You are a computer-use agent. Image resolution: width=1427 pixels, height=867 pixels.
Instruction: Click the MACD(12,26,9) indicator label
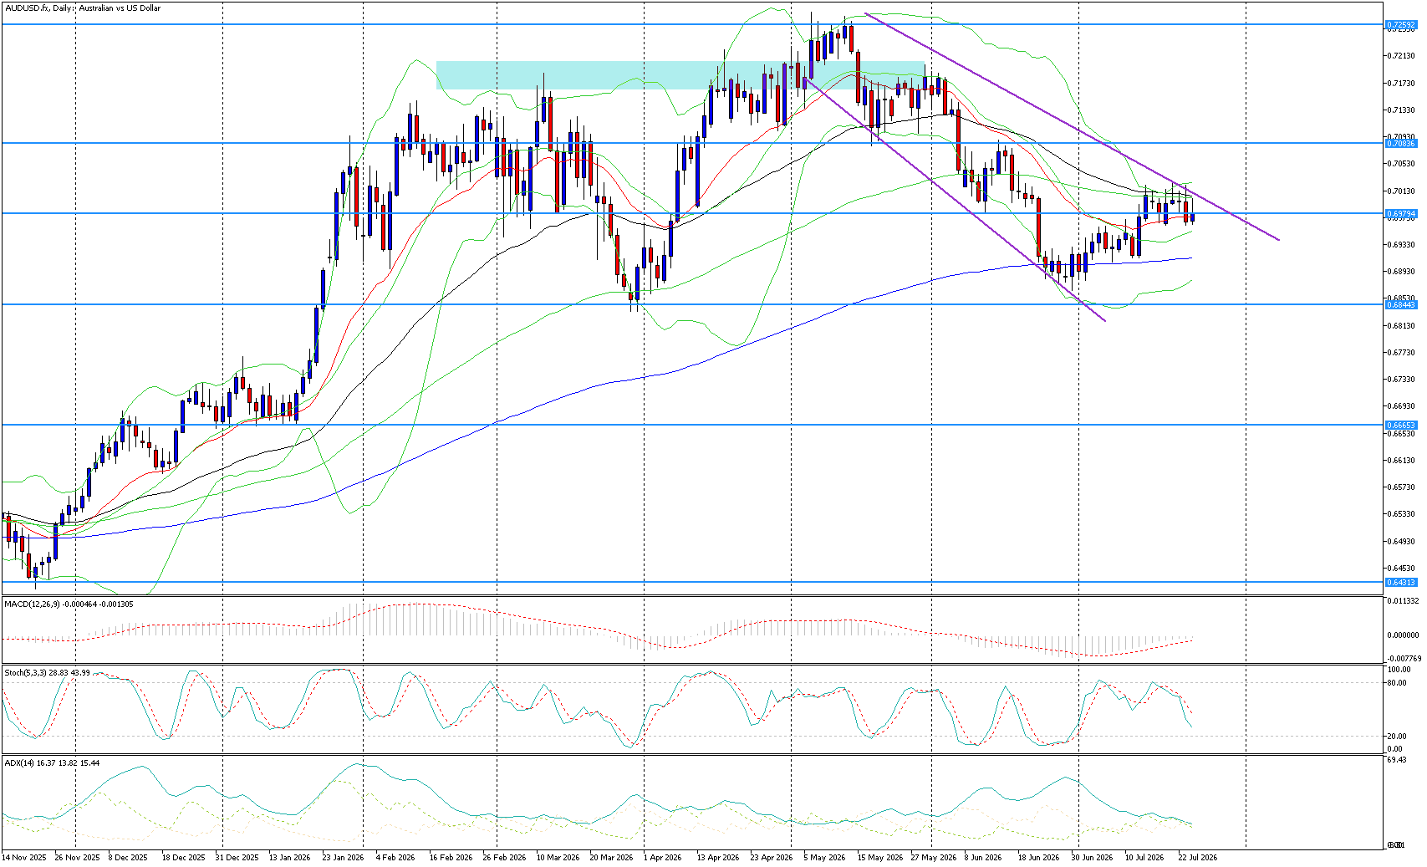tap(34, 604)
